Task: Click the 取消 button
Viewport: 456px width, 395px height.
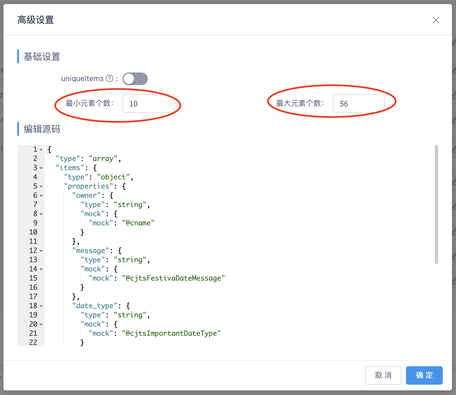Action: pyautogui.click(x=383, y=375)
